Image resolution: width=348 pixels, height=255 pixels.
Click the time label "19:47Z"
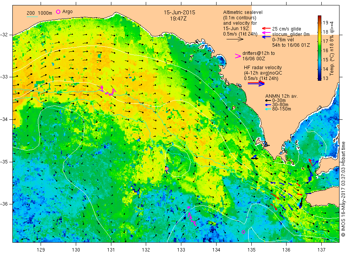[x=178, y=19]
